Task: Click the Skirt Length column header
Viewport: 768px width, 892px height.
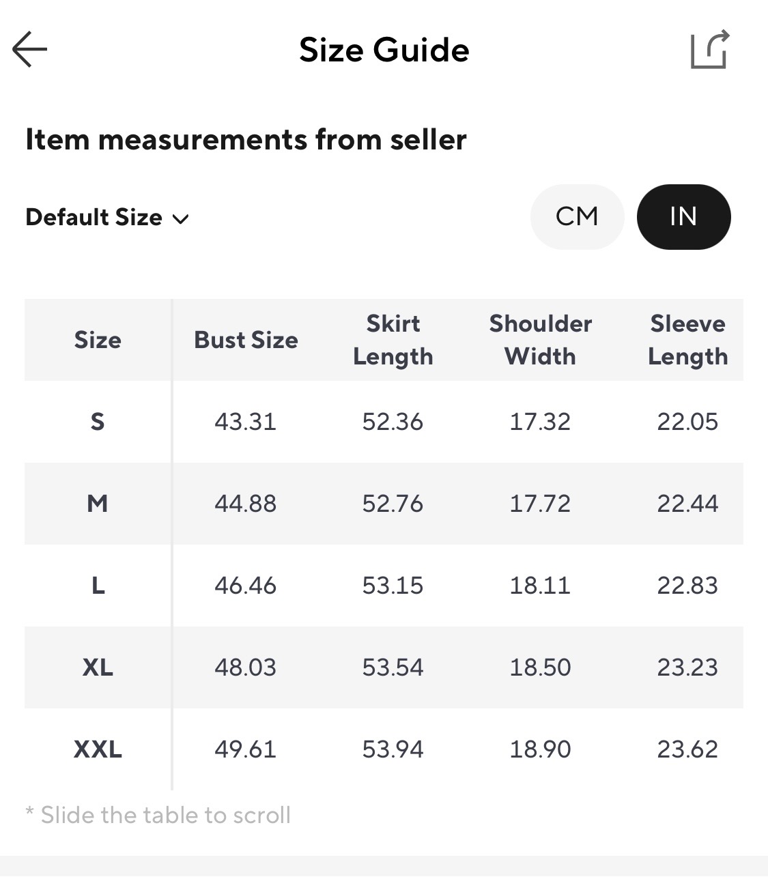Action: (x=393, y=340)
